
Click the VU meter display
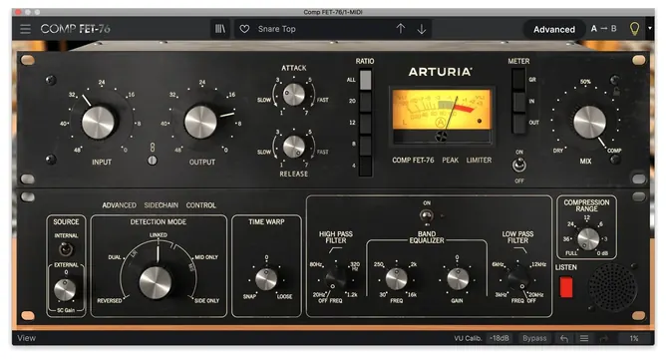point(442,116)
